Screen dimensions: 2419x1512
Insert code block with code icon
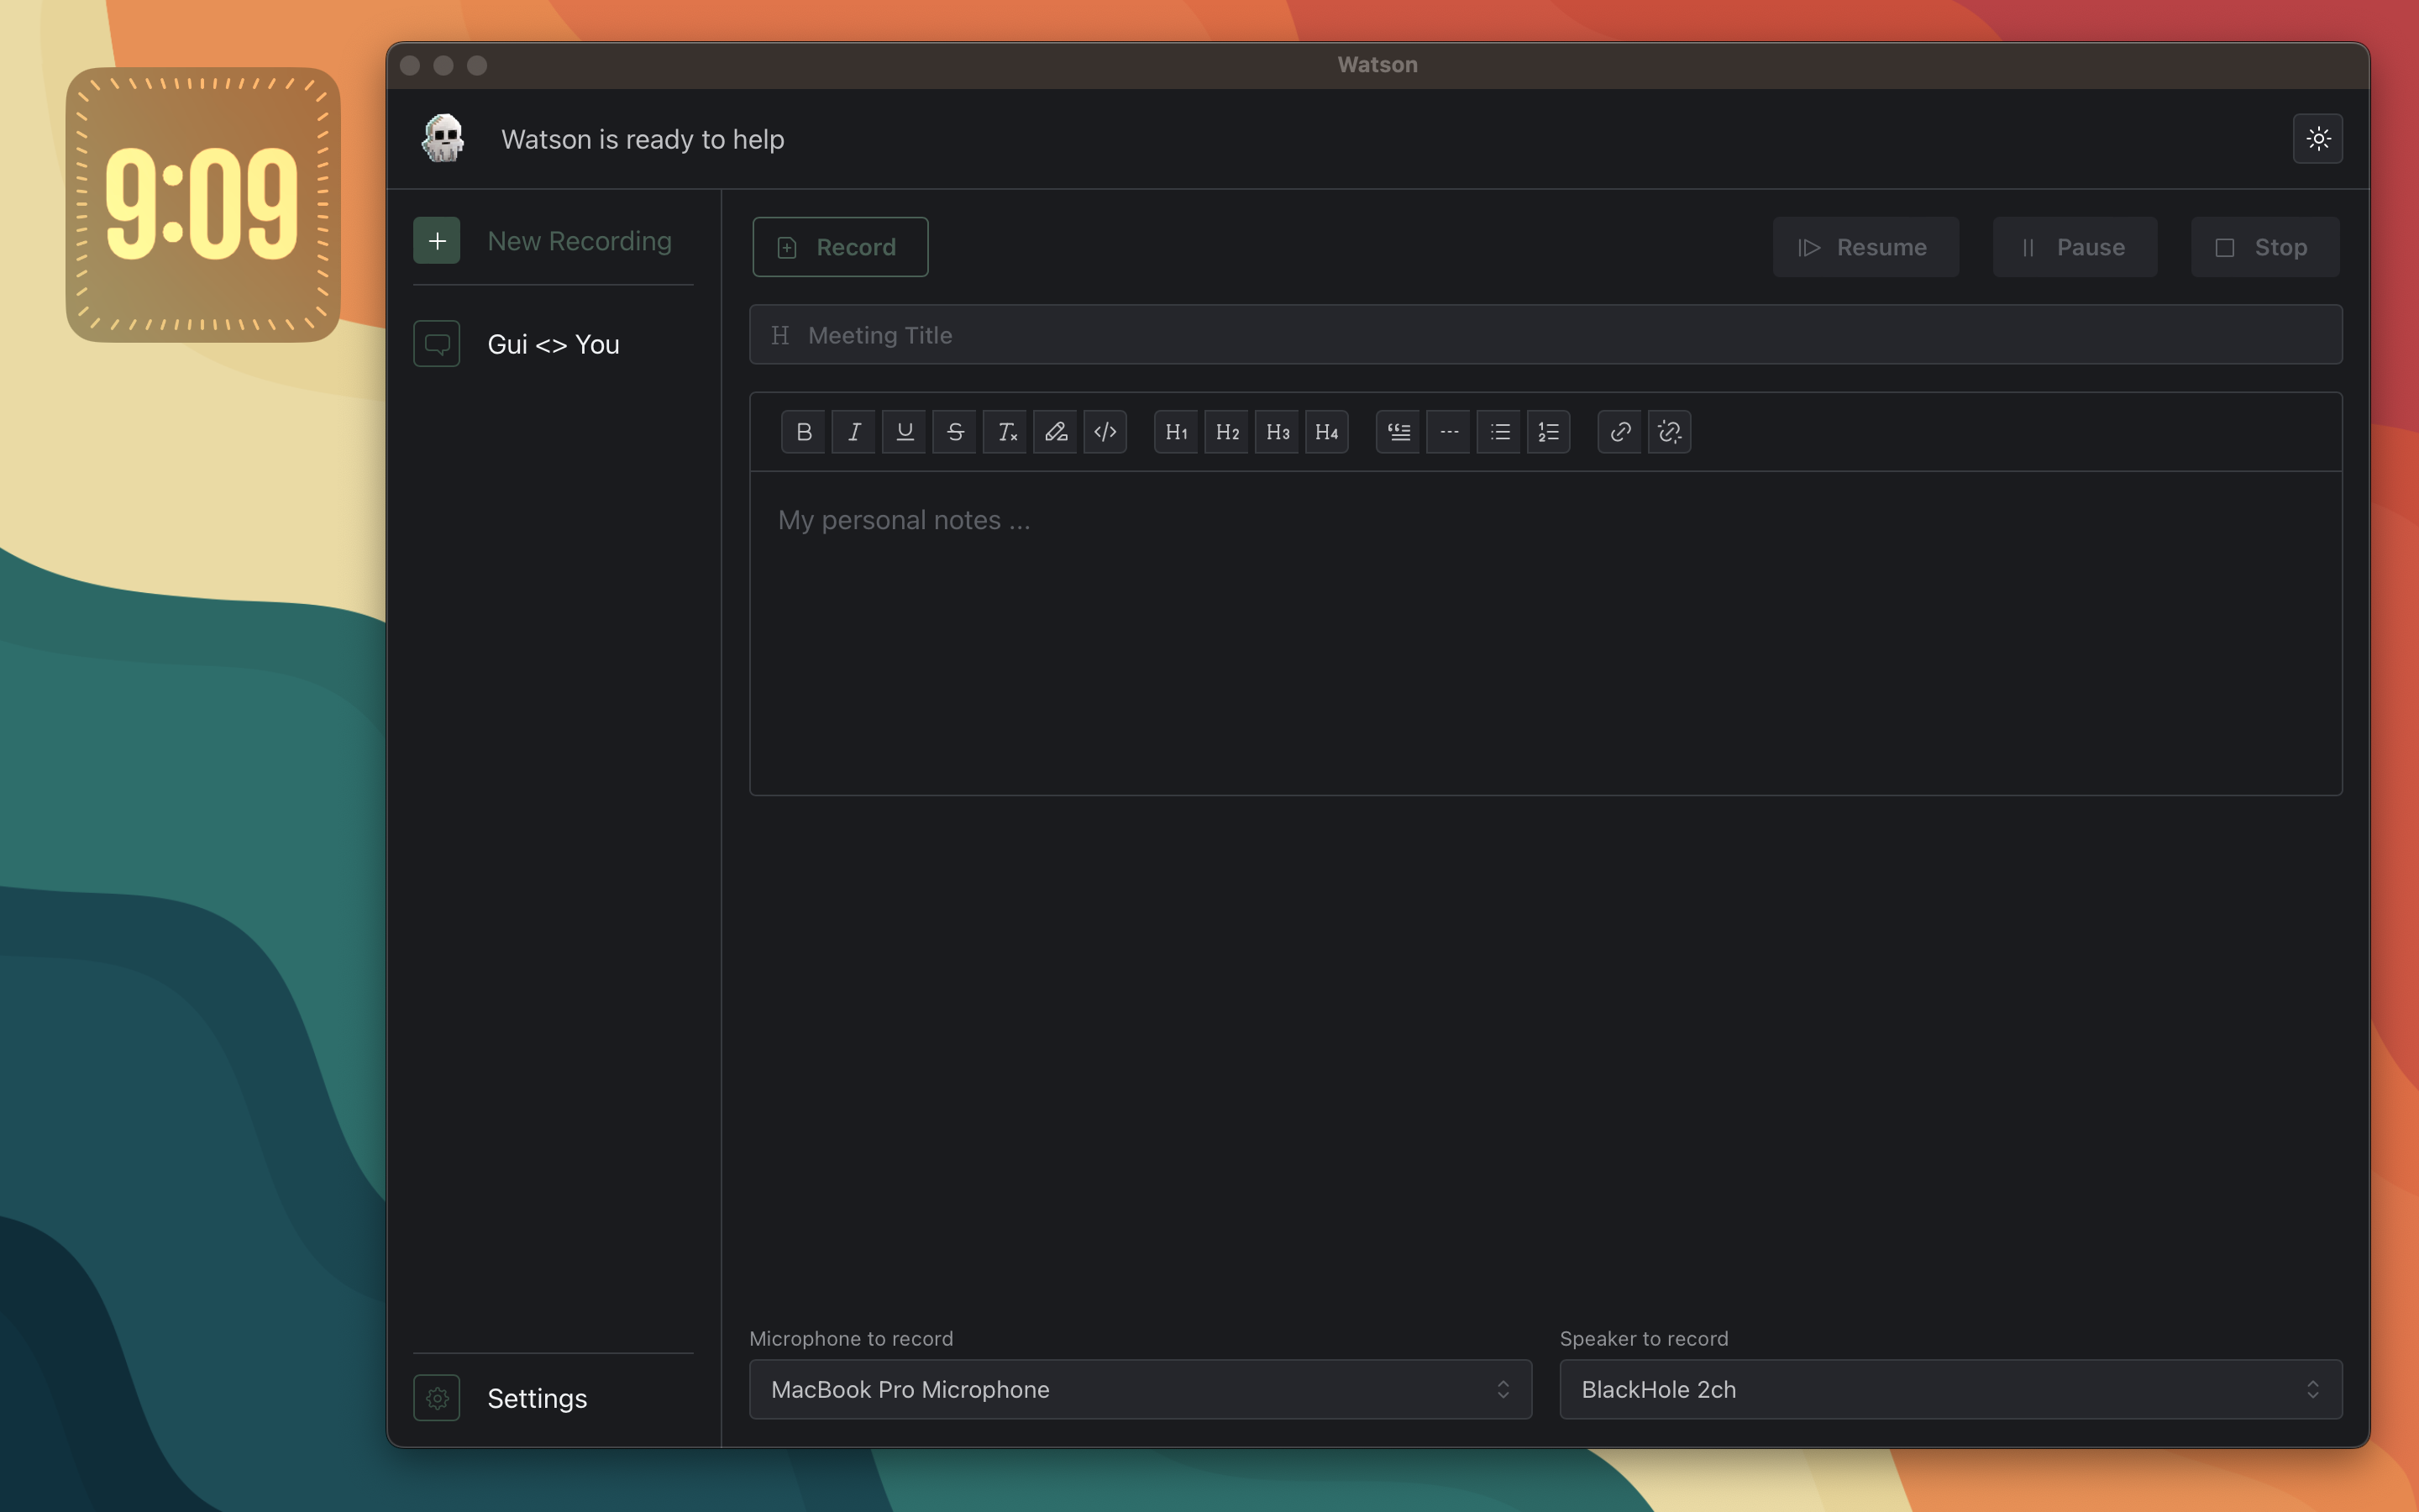(x=1105, y=432)
